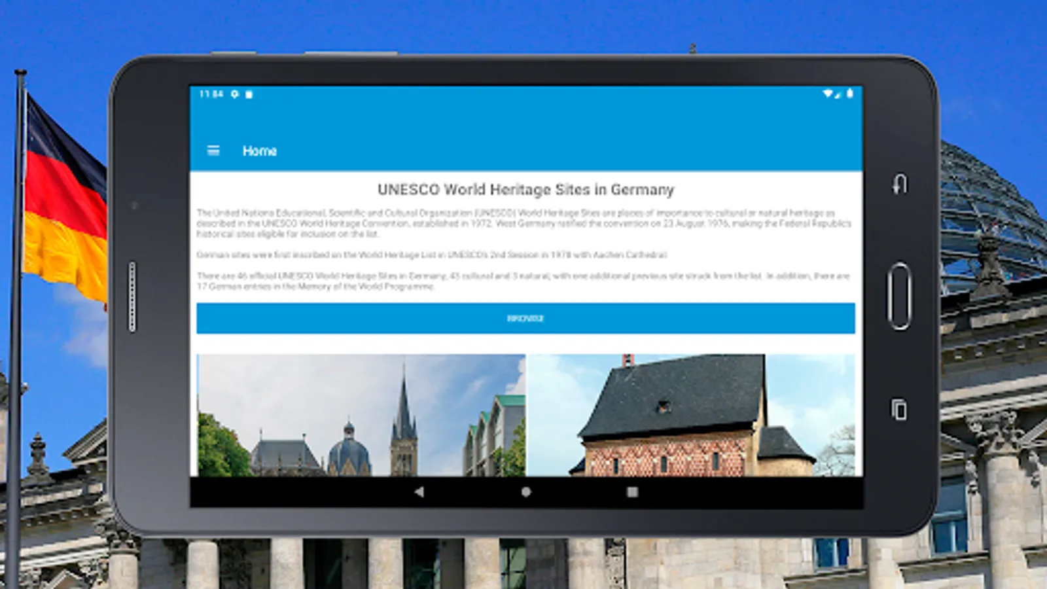The height and width of the screenshot is (589, 1047).
Task: Tap the Android back navigation triangle
Action: pos(419,491)
